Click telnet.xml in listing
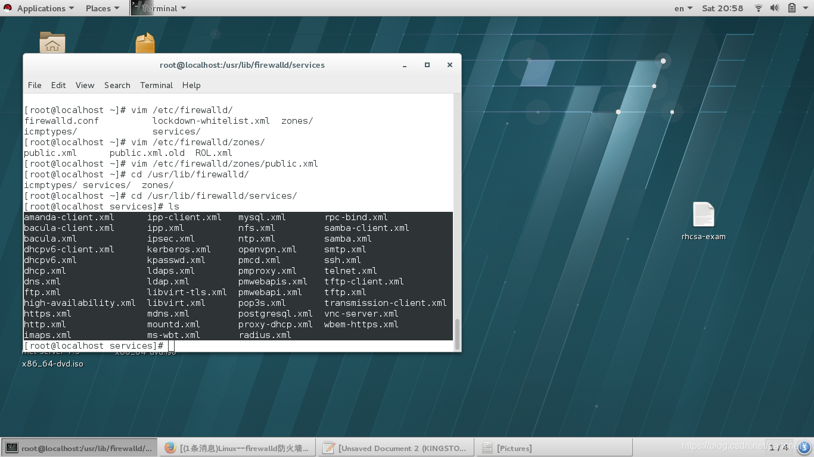This screenshot has width=814, height=457. click(x=350, y=271)
